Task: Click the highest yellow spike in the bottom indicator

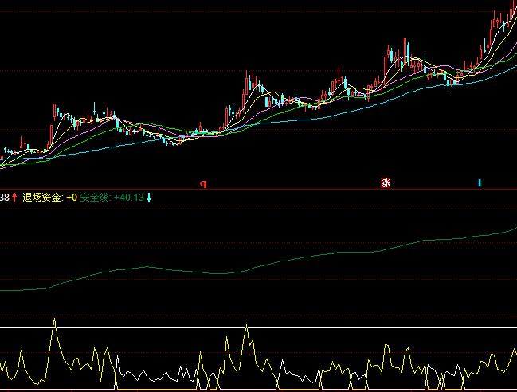Action: coord(54,320)
